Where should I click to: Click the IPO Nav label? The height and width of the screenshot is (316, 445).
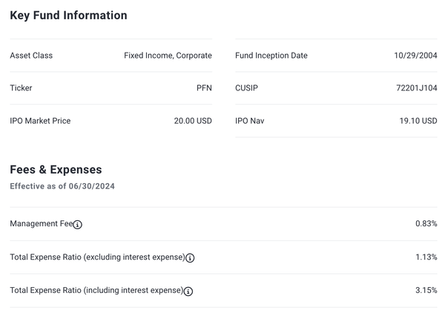250,121
